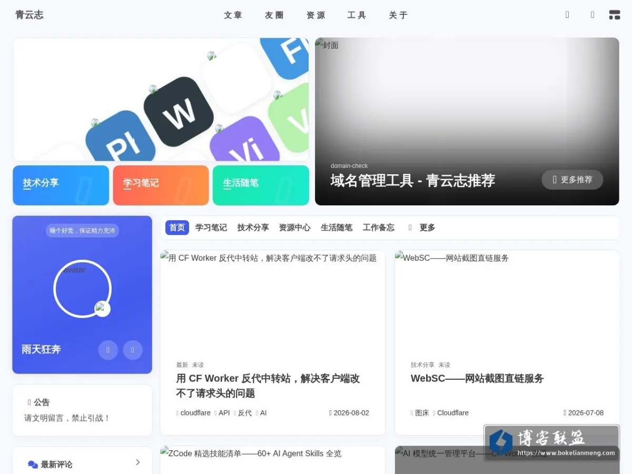The width and height of the screenshot is (632, 474).
Task: Click the 反代 tag
Action: [243, 413]
